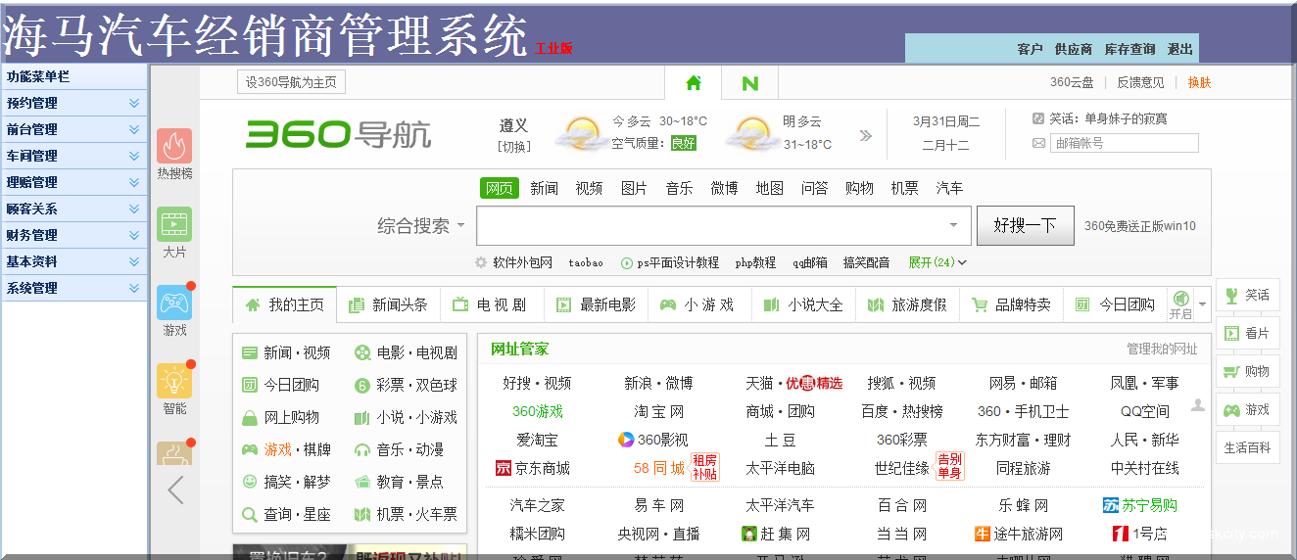This screenshot has width=1297, height=560.
Task: Click the 邮箱帐号 input field
Action: (1124, 143)
